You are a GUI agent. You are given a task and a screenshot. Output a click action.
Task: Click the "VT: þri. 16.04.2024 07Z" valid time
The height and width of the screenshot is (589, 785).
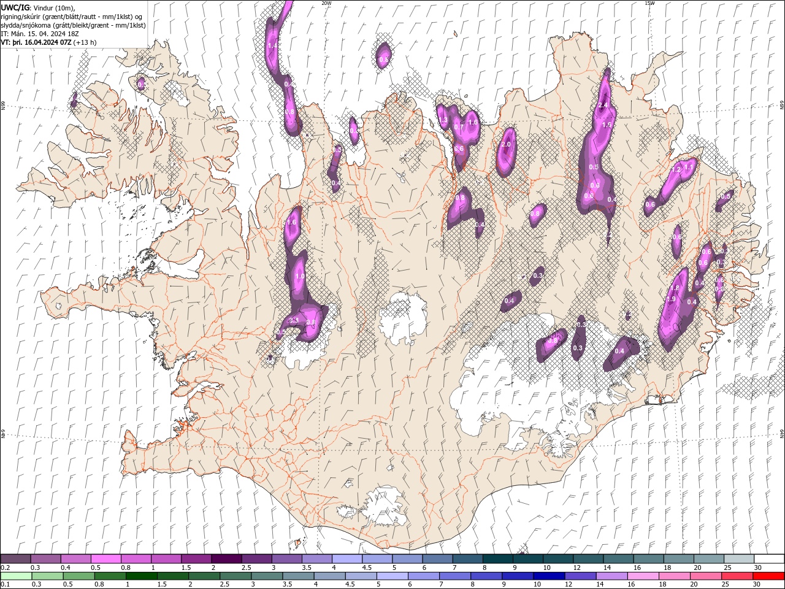(37, 42)
